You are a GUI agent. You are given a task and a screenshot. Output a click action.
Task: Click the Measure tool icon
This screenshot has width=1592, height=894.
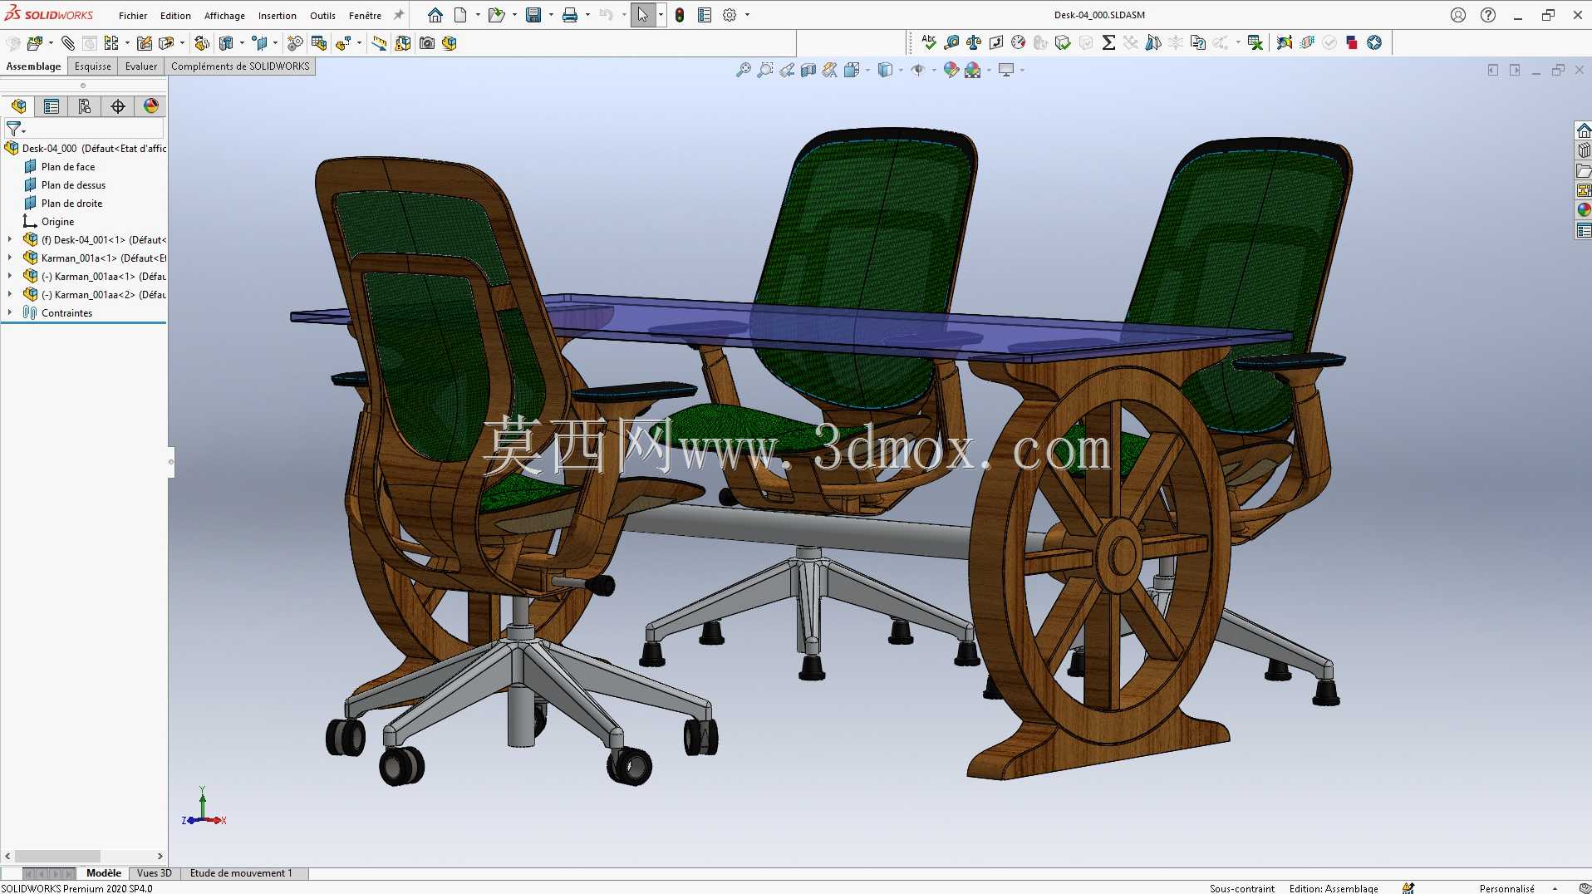pyautogui.click(x=951, y=42)
